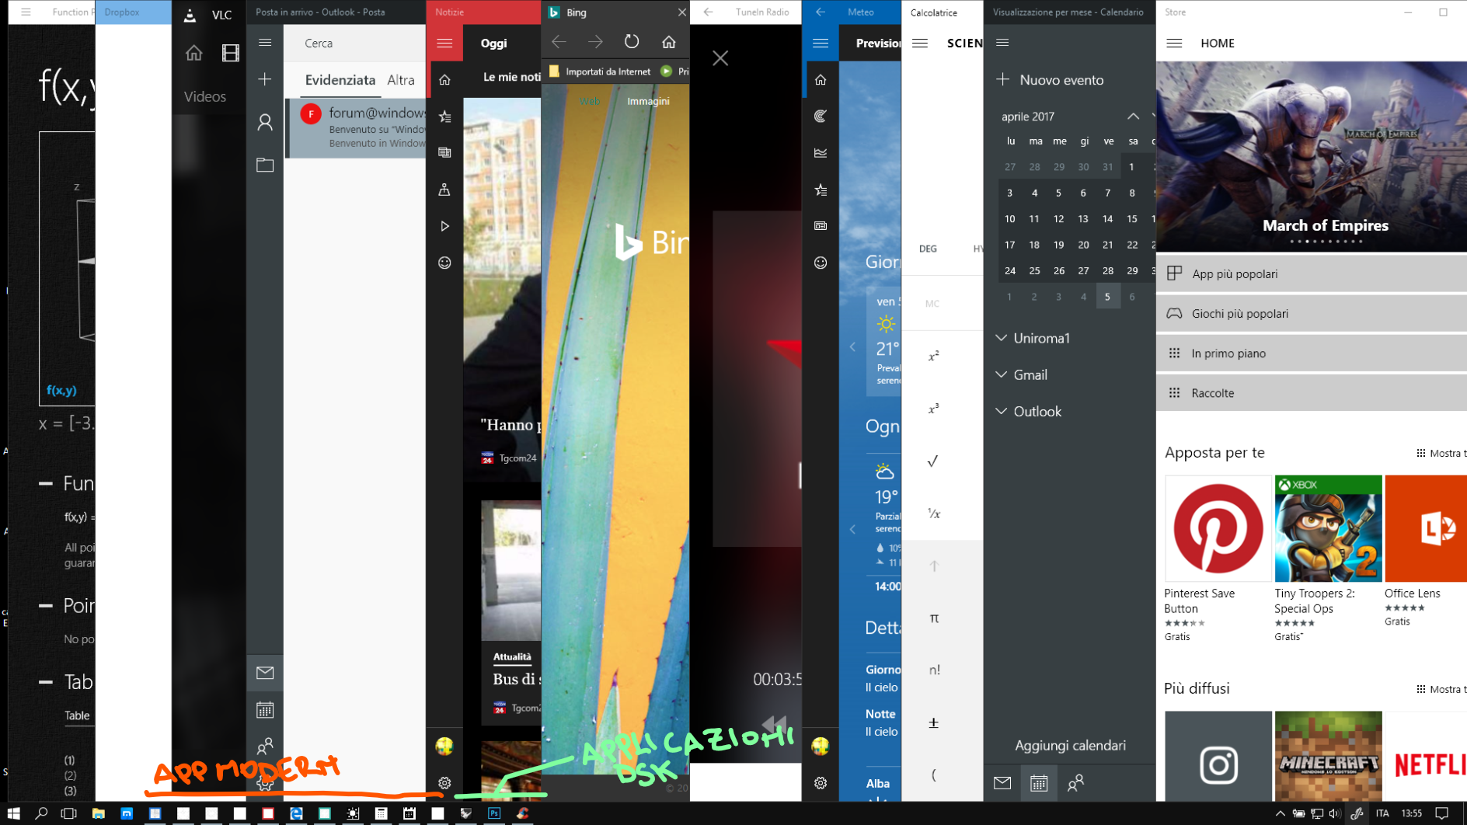
Task: Open the VLC home view
Action: pos(193,53)
